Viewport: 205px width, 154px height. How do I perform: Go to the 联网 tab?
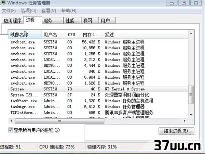[90, 21]
